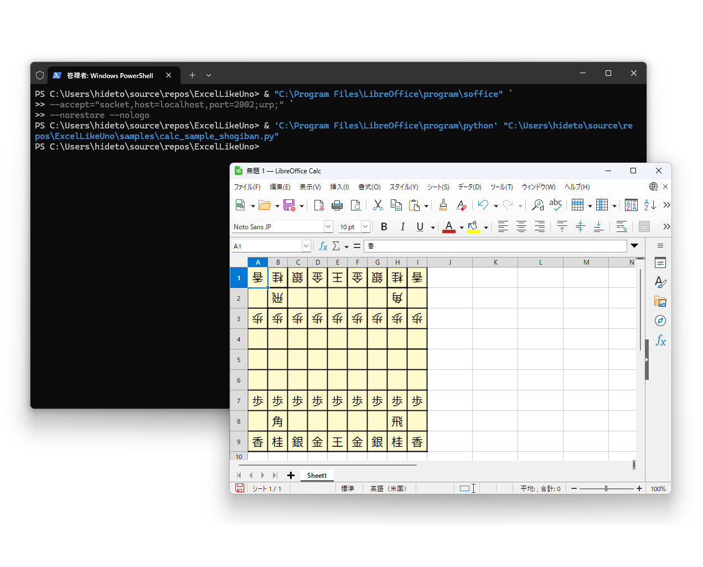Image resolution: width=703 pixels, height=567 pixels.
Task: Add a new sheet with the plus button
Action: pyautogui.click(x=291, y=475)
